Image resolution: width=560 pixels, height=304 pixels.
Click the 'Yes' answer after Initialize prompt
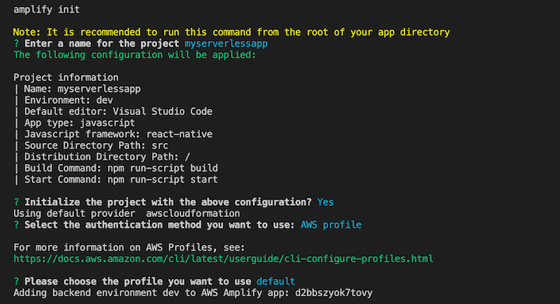pos(325,202)
